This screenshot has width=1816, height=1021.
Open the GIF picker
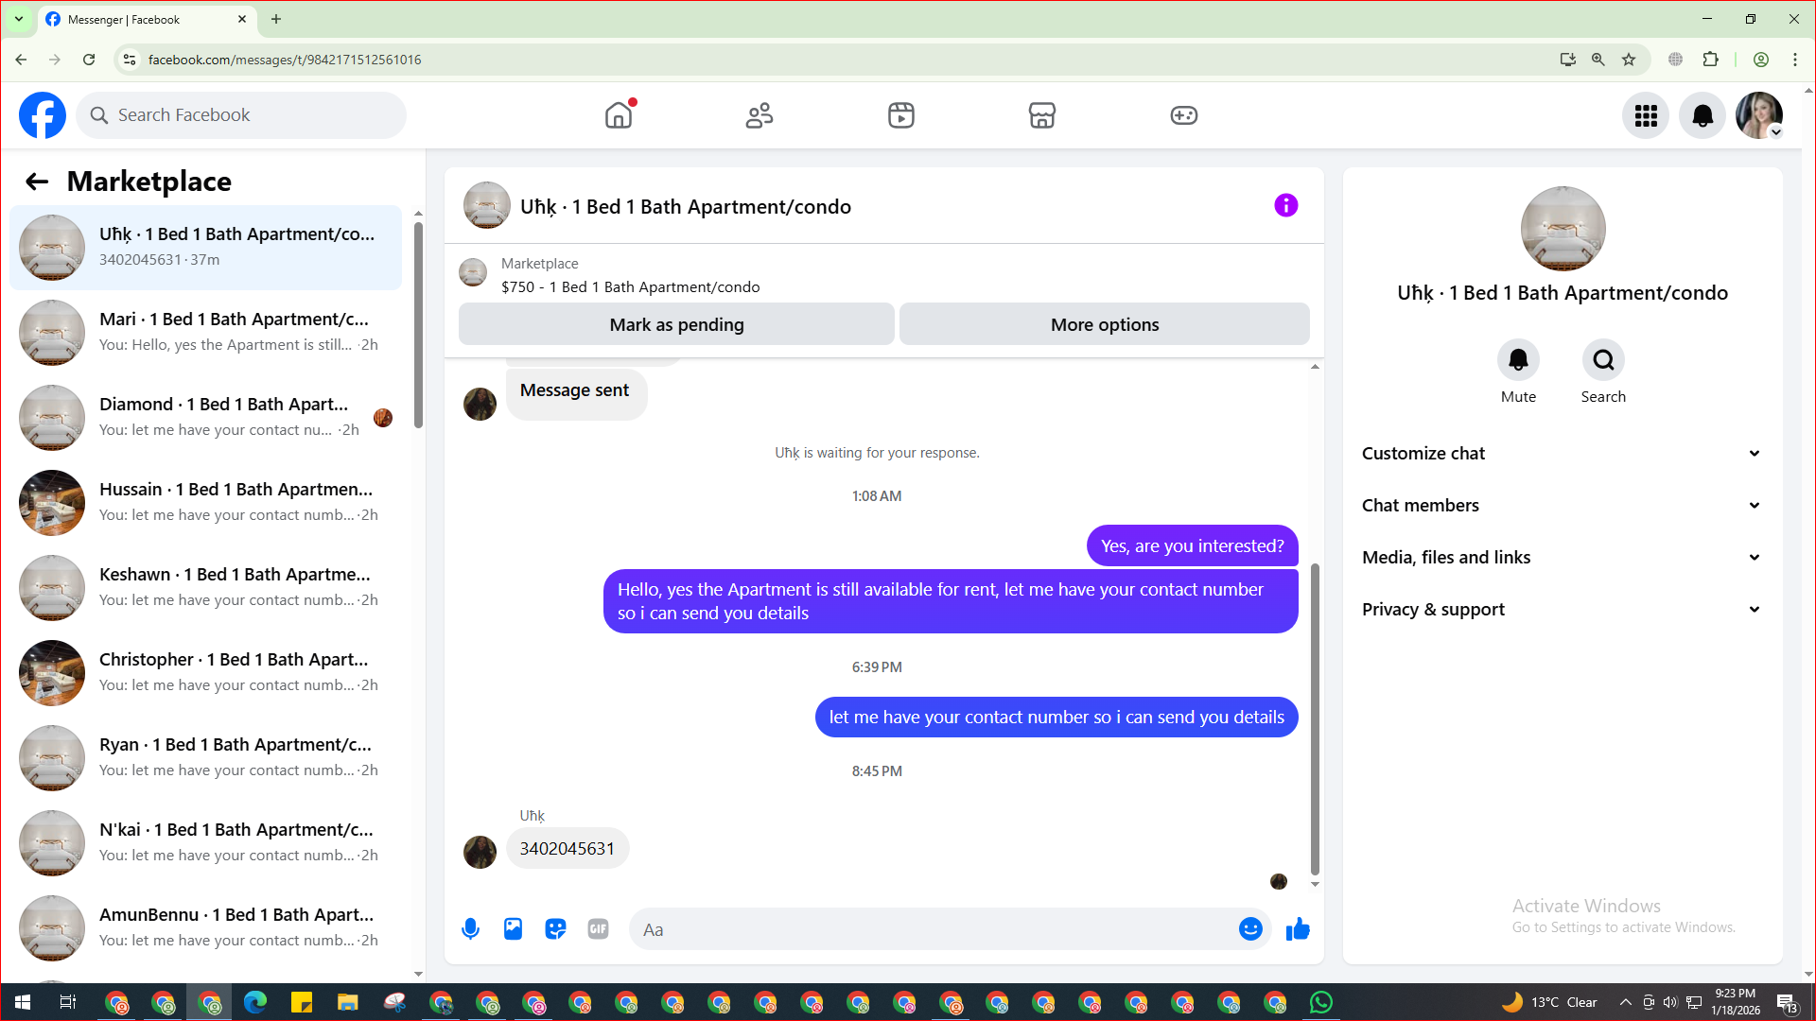[x=598, y=929]
